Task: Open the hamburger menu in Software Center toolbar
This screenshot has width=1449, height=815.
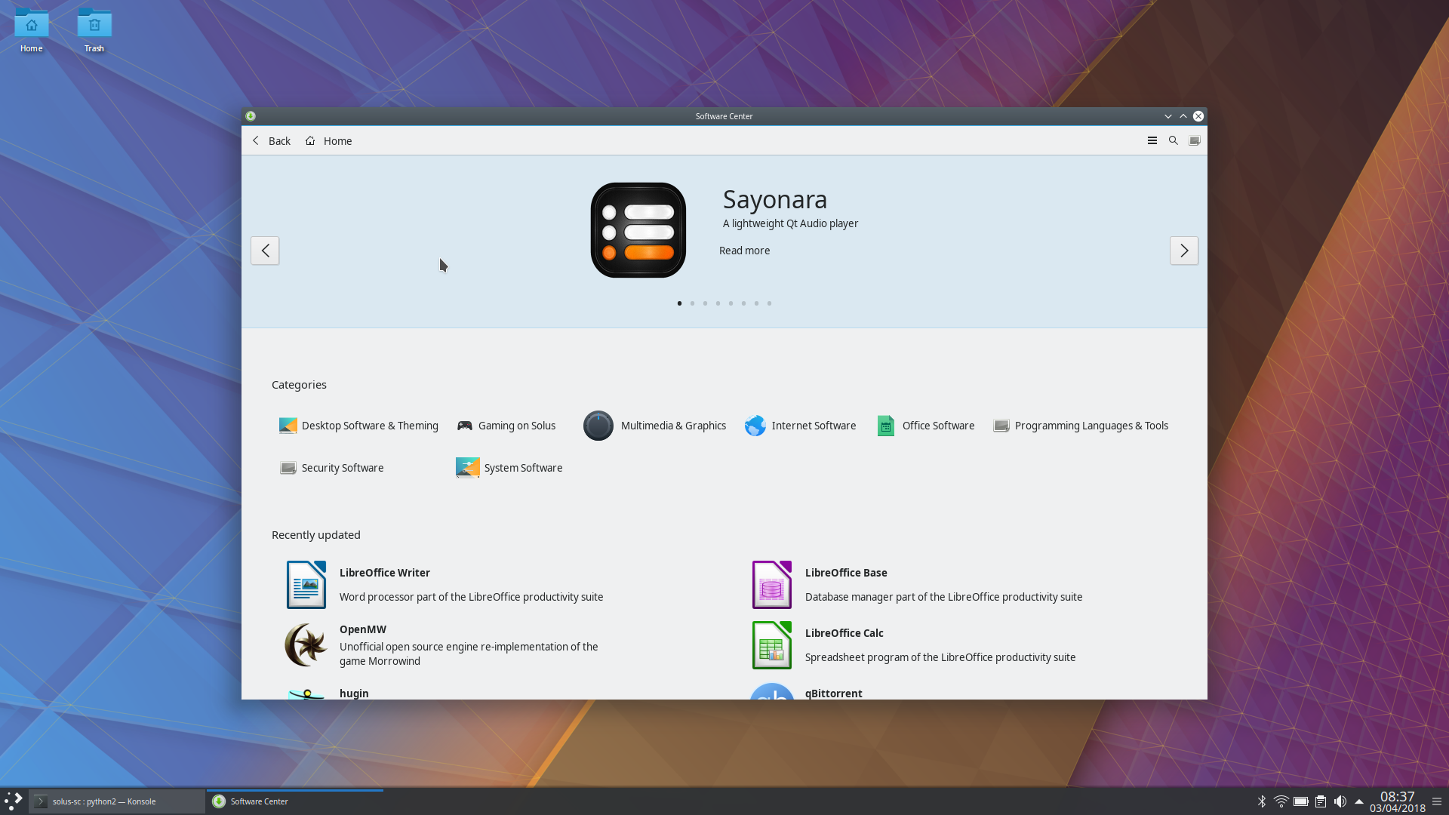Action: tap(1152, 140)
